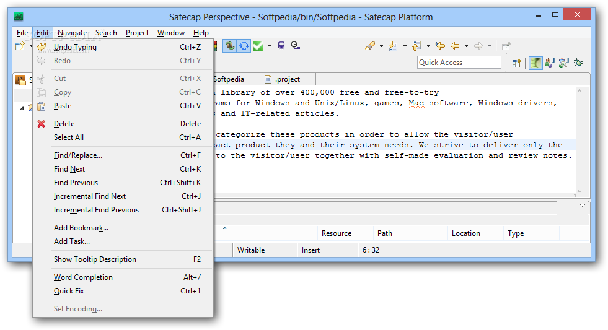Viewport: 608px width, 330px height.
Task: Open Find/Replace... dialog entry
Action: [123, 155]
